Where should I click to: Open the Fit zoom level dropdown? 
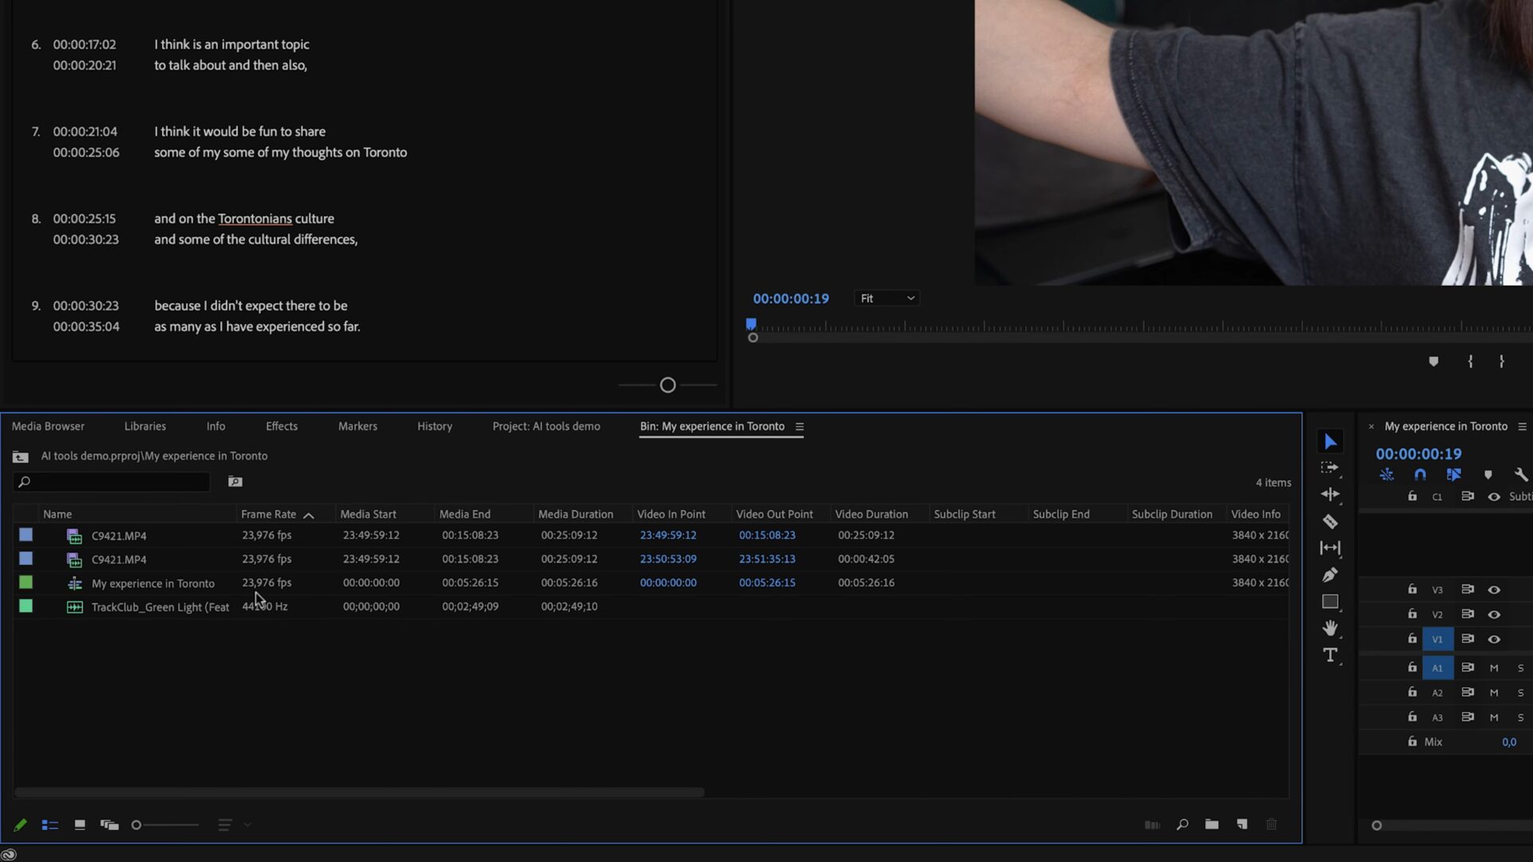tap(886, 298)
